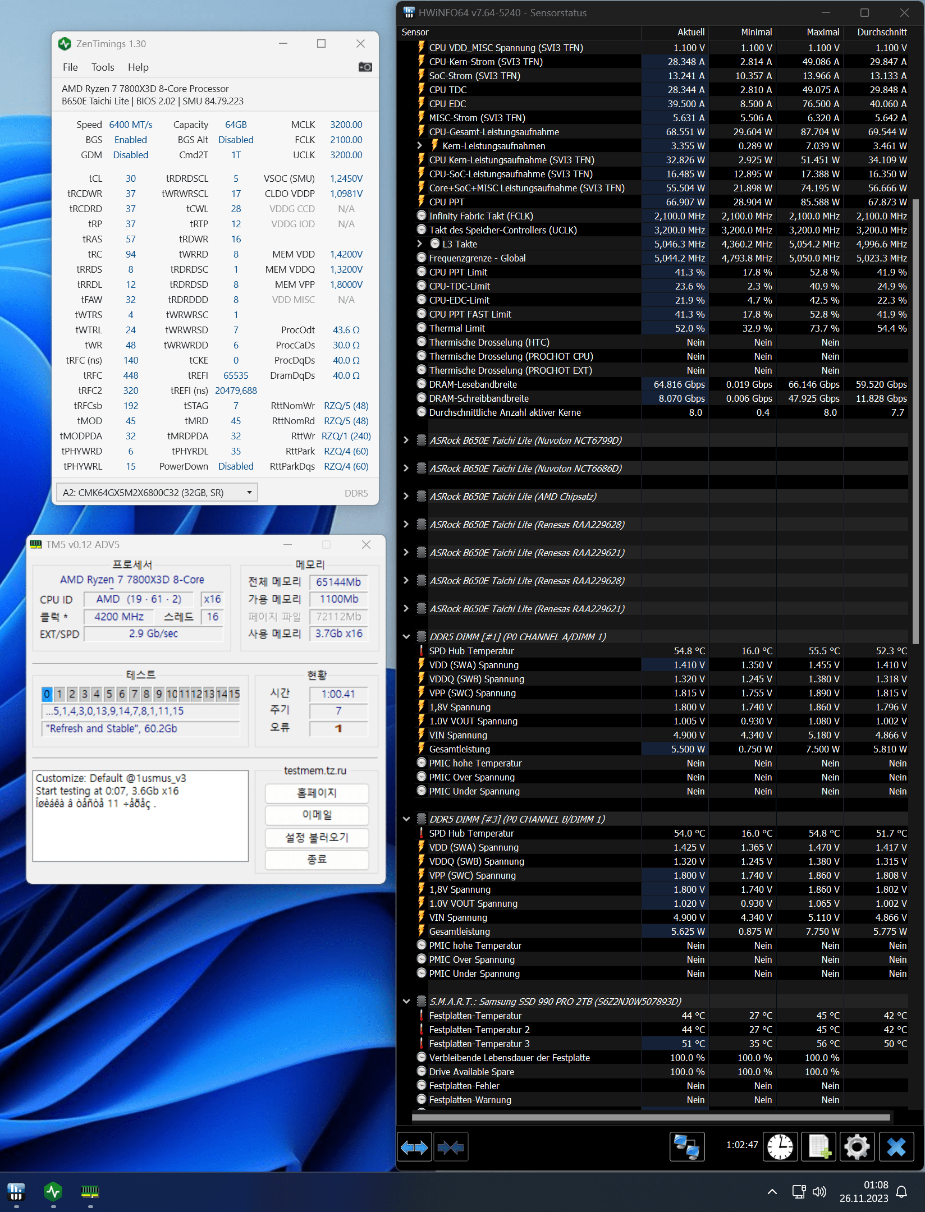The image size is (925, 1212).
Task: Click the HWiNFO clock reset timer icon
Action: pyautogui.click(x=780, y=1147)
